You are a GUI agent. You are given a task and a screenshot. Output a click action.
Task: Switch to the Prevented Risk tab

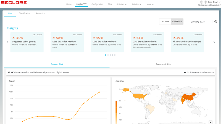tap(163, 64)
